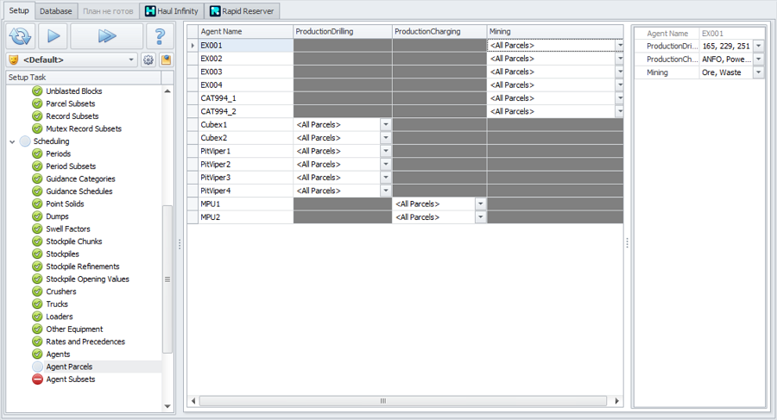This screenshot has width=777, height=420.
Task: Open Mining parcels dropdown for EX001
Action: (619, 46)
